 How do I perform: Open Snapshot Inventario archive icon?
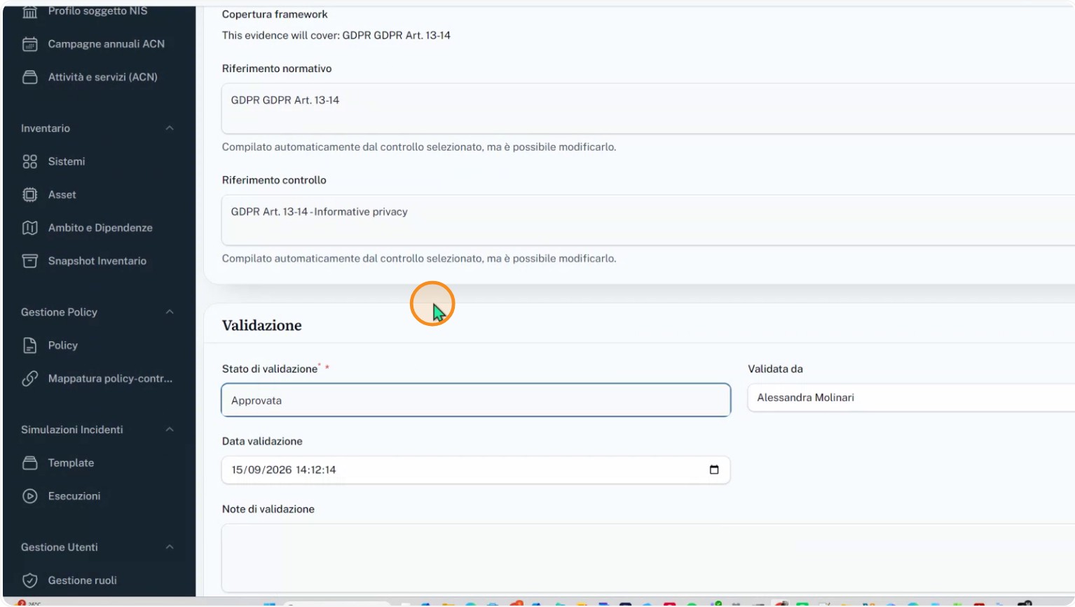tap(29, 261)
